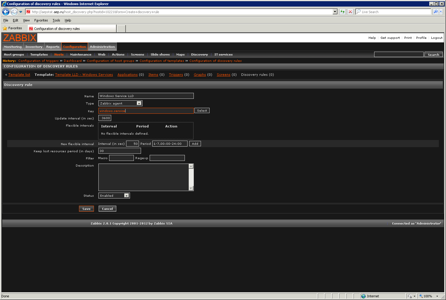
Task: Expand the address bar URL dropdown
Action: [335, 12]
